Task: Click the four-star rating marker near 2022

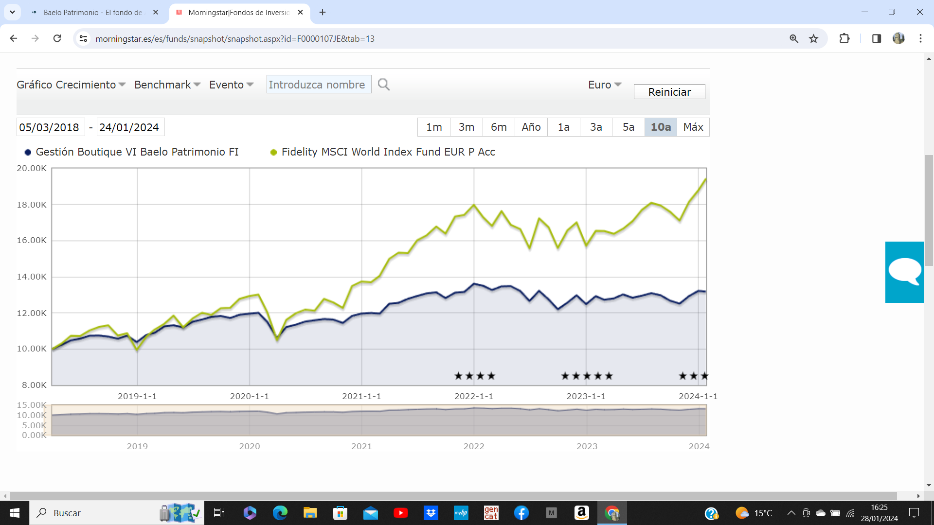Action: tap(475, 376)
